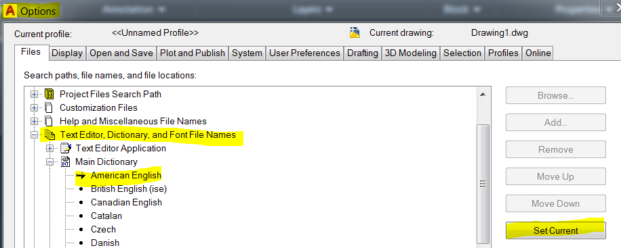This screenshot has height=248, width=621.
Task: Click the Remove button
Action: click(556, 149)
